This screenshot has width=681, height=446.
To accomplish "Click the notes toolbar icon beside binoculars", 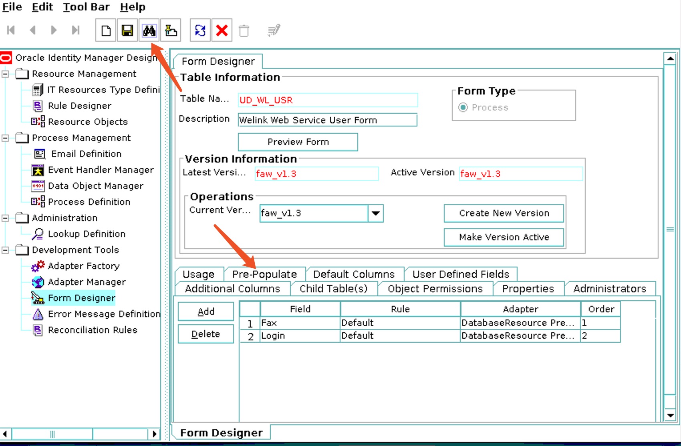I will pos(171,30).
